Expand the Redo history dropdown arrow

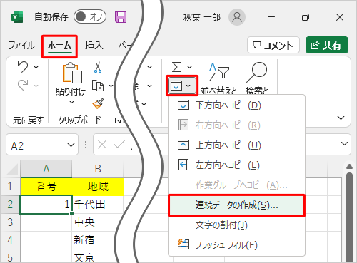click(36, 86)
